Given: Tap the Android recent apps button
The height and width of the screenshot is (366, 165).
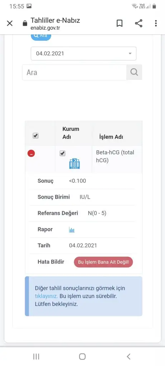Looking at the screenshot, I should [x=36, y=356].
